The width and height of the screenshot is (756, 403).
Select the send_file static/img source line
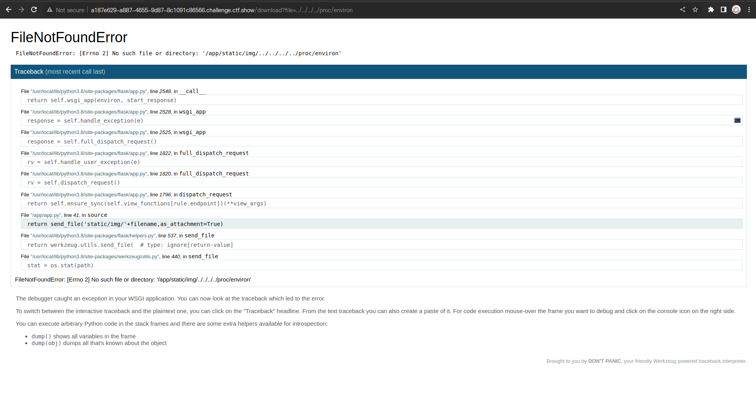pyautogui.click(x=125, y=224)
